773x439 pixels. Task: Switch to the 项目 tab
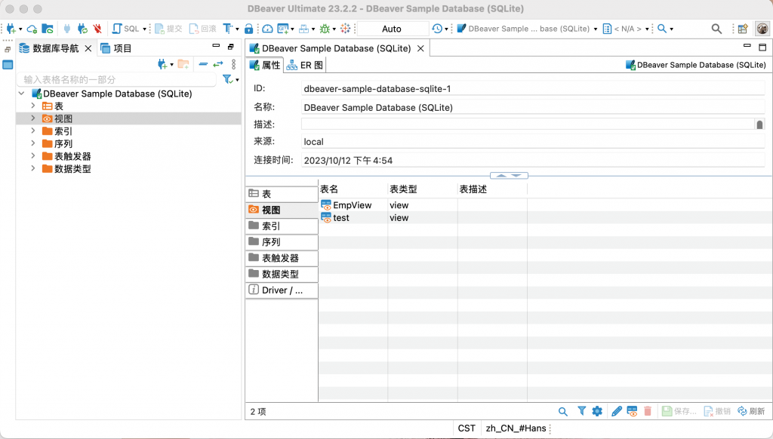click(121, 47)
